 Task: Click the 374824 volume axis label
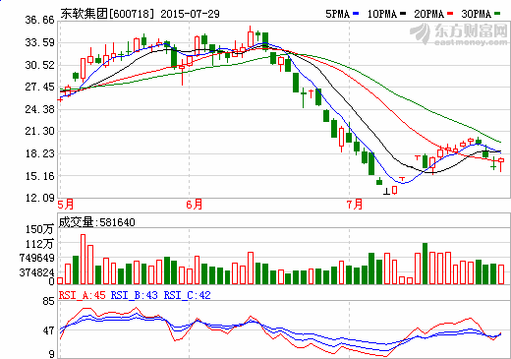click(36, 272)
